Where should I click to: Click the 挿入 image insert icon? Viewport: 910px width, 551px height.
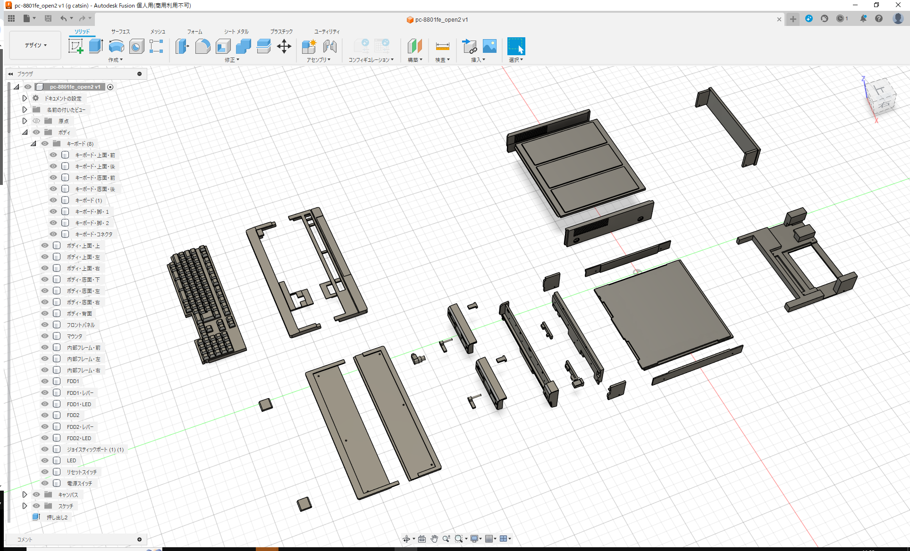pos(489,47)
